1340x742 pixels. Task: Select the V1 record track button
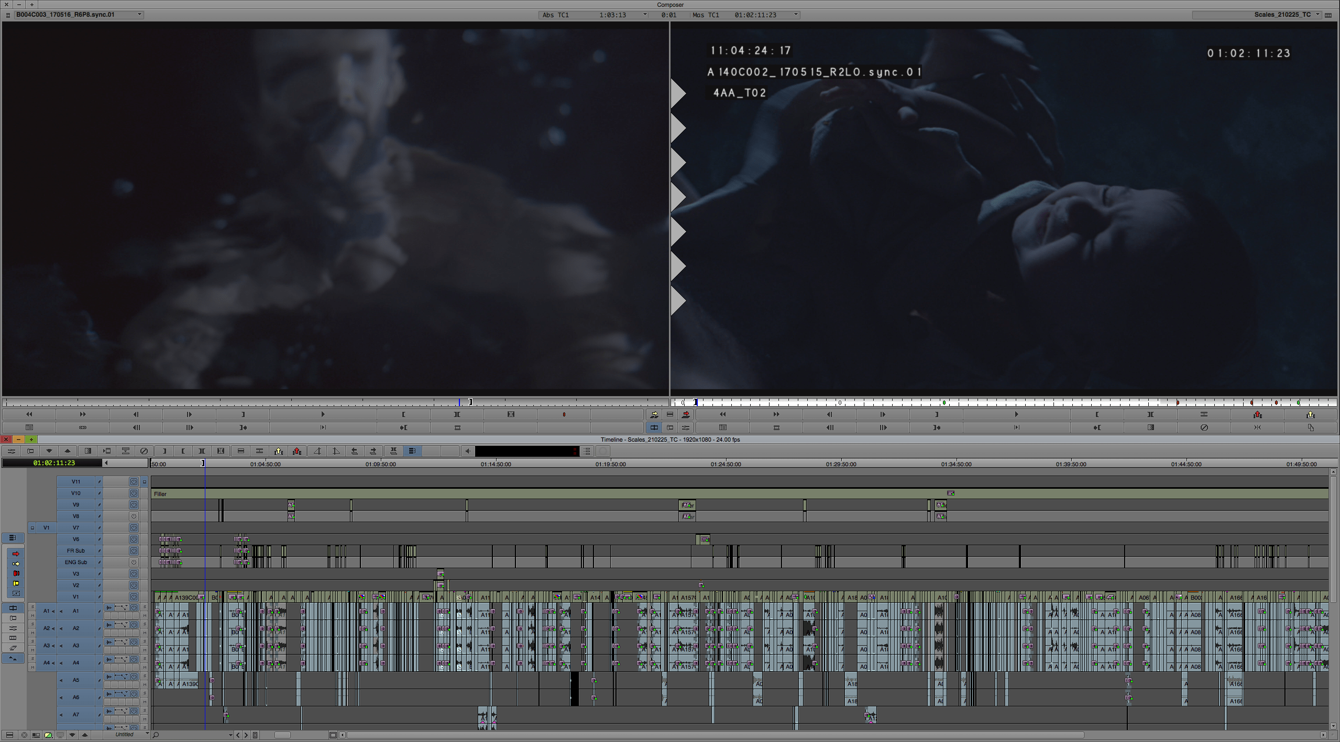coord(46,527)
